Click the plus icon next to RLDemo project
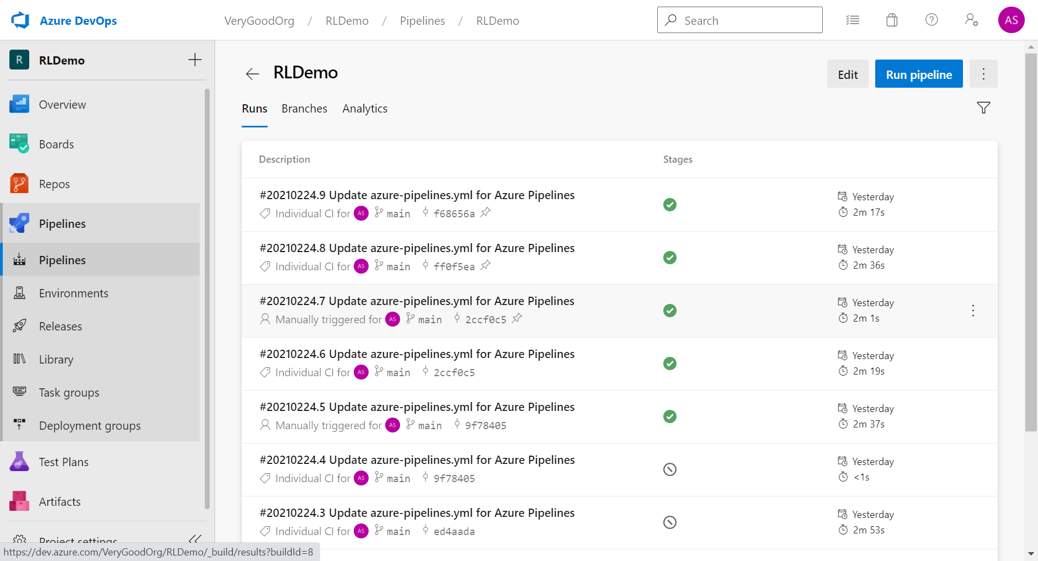 [195, 60]
